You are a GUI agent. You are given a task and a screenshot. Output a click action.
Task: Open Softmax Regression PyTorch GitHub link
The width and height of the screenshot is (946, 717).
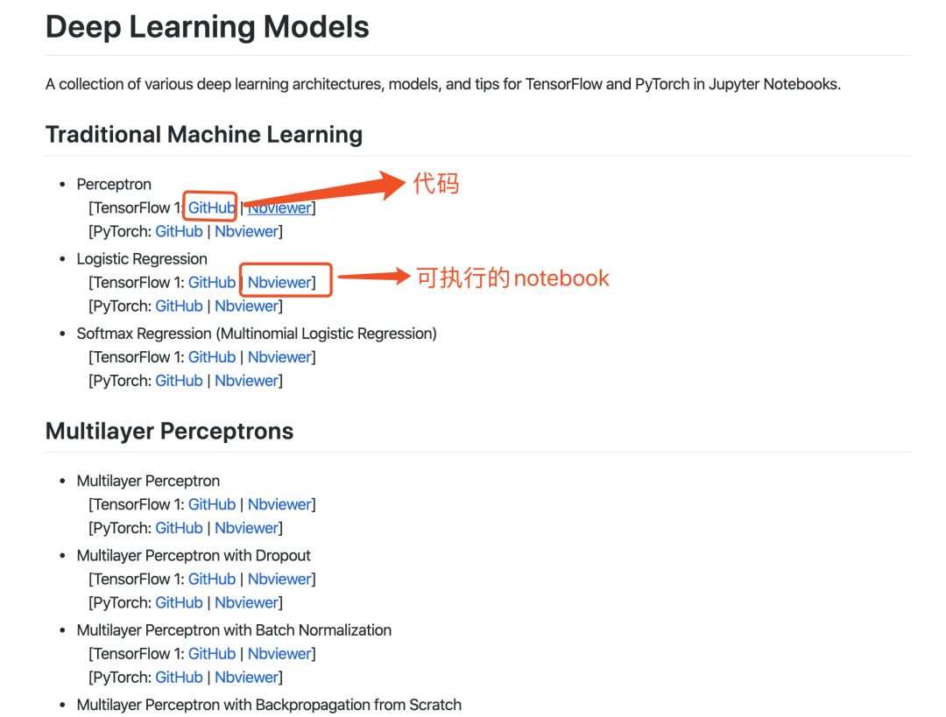pyautogui.click(x=180, y=381)
